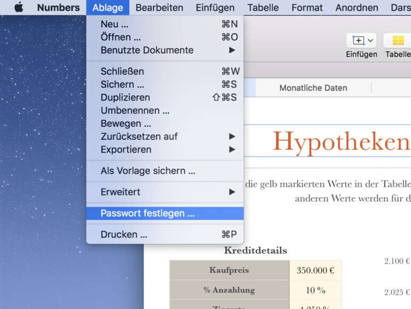411x309 pixels.
Task: Select the Kaufpreis label cell
Action: pyautogui.click(x=230, y=270)
